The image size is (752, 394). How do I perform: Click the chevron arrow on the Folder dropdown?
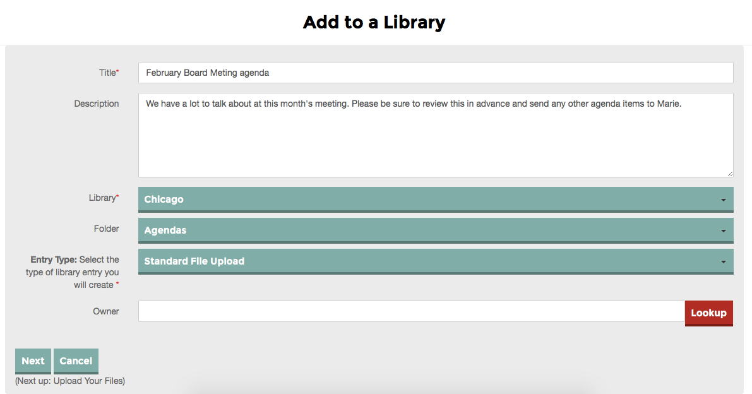(x=724, y=230)
